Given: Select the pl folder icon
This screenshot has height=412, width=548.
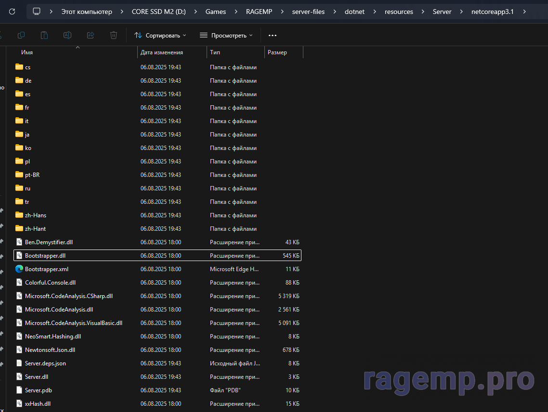Looking at the screenshot, I should (19, 161).
